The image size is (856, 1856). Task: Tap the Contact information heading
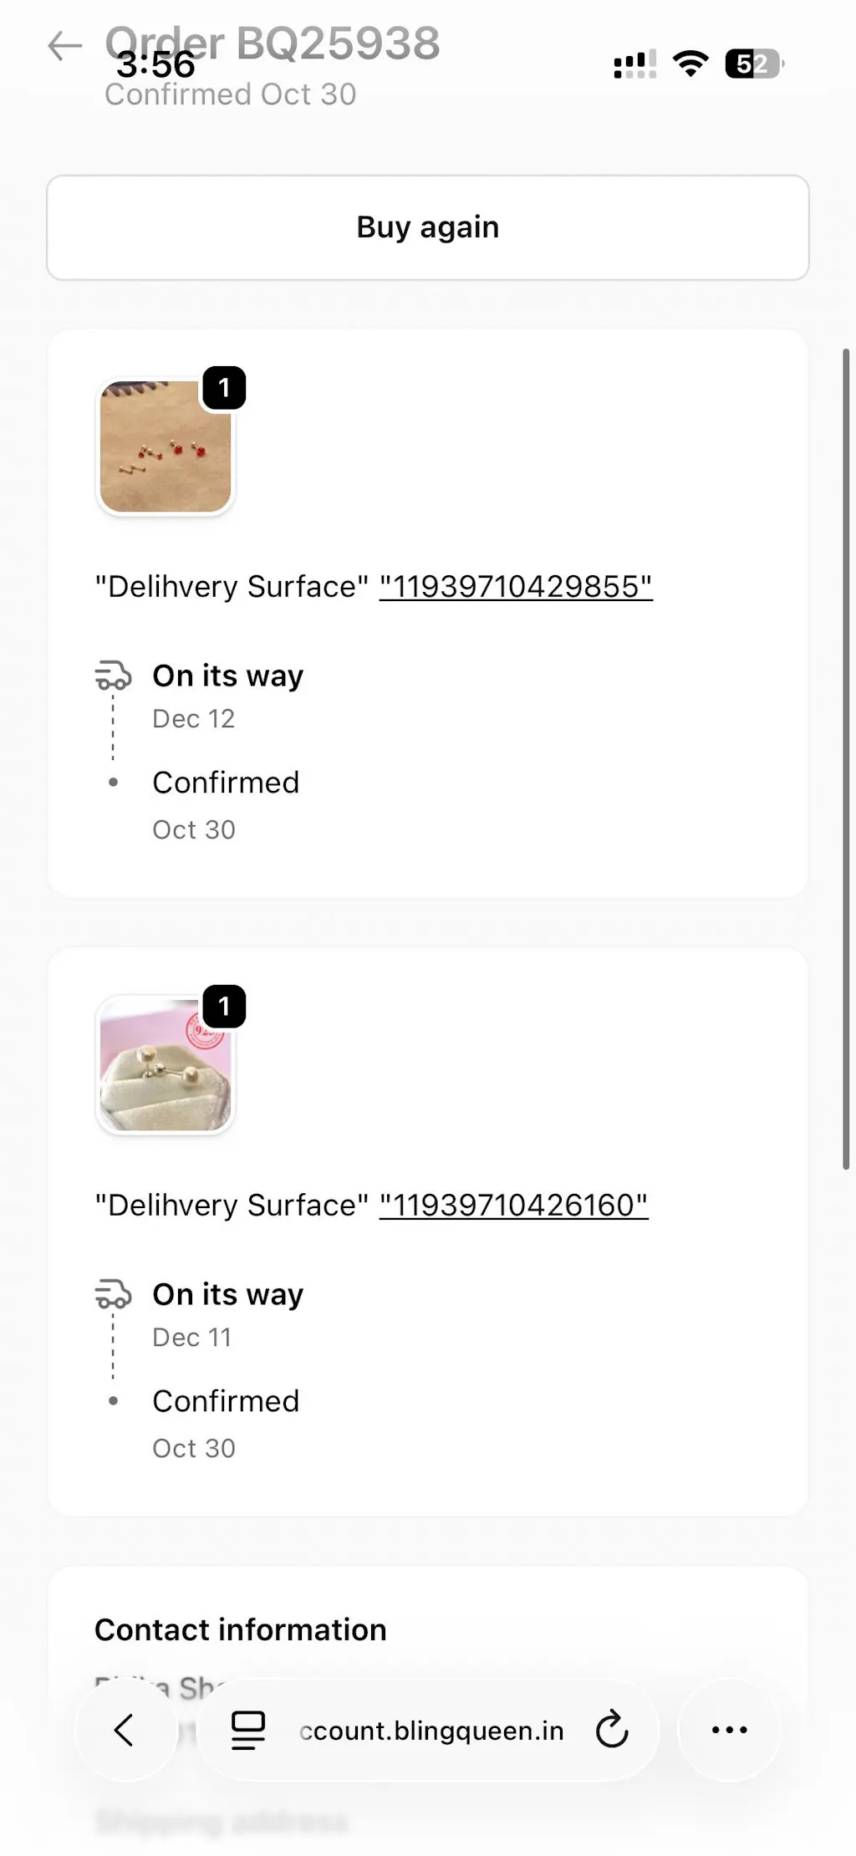[241, 1629]
